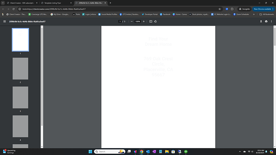Open the PDF viewer more actions menu
276x155 pixels.
pyautogui.click(x=271, y=22)
